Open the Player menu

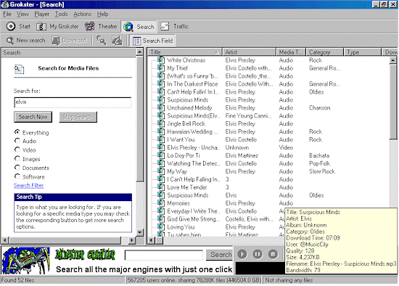tap(41, 15)
